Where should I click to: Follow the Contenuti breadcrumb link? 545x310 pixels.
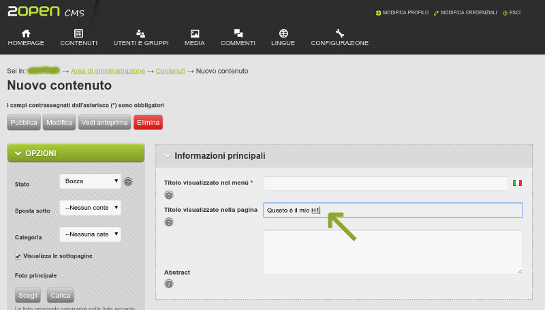(170, 71)
